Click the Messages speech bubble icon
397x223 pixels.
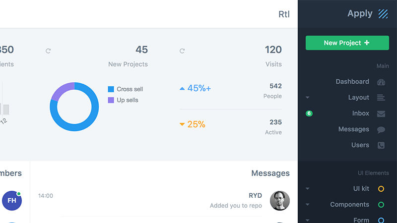(x=381, y=130)
